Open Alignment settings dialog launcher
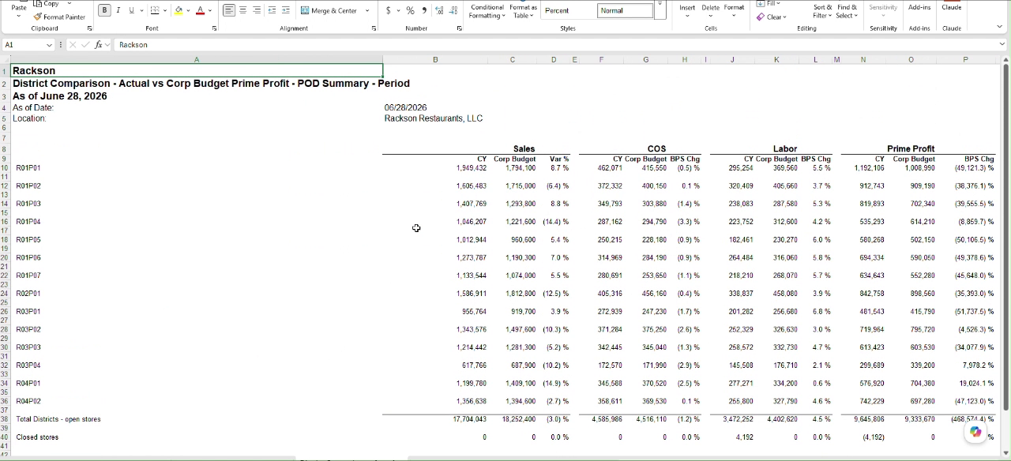Viewport: 1011px width, 461px height. (x=374, y=28)
